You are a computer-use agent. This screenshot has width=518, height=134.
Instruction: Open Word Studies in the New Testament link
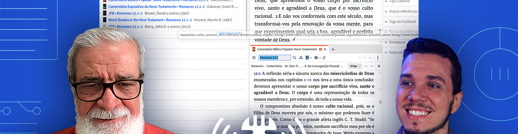click(x=150, y=20)
